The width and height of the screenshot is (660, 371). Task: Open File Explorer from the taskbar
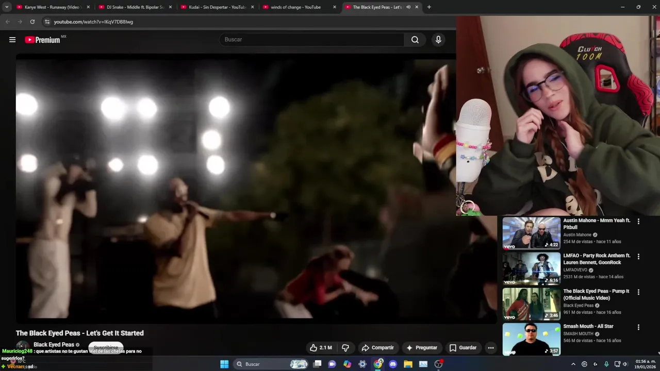408,364
